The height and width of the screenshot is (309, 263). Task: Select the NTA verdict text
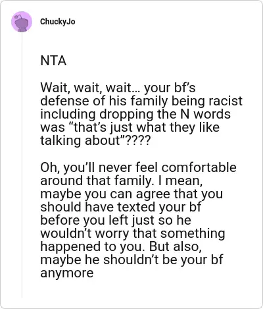click(53, 61)
